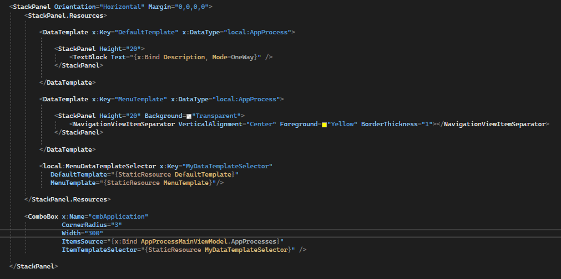Click the DefaultTemplate= StaticResource property line

tap(144, 174)
